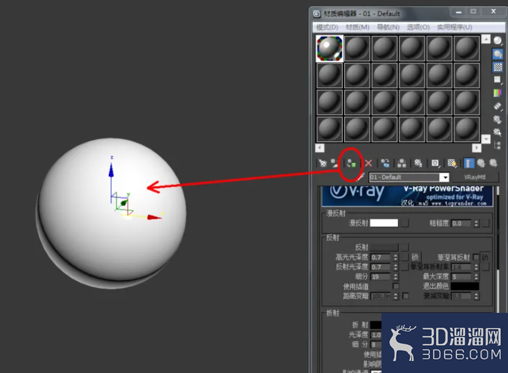Screen dimensions: 508x373
Task: Click the VRayMtl material type button
Action: pyautogui.click(x=474, y=177)
